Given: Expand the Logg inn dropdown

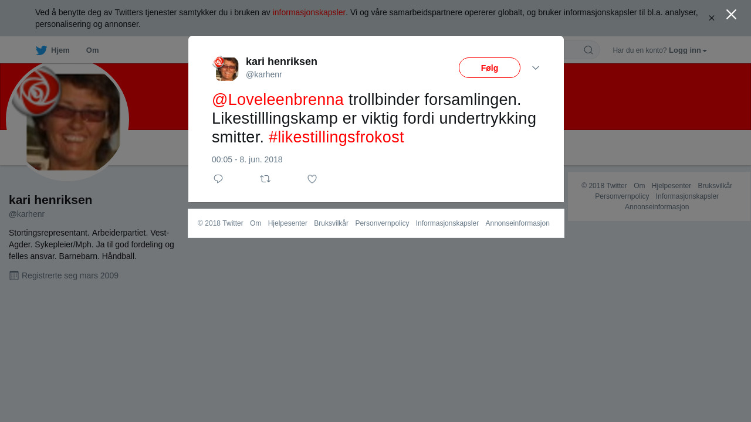Looking at the screenshot, I should pos(688,50).
